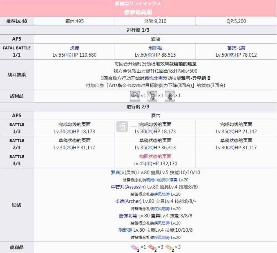Click the third chess piece loot icon
This screenshot has width=277, height=253.
point(169,96)
